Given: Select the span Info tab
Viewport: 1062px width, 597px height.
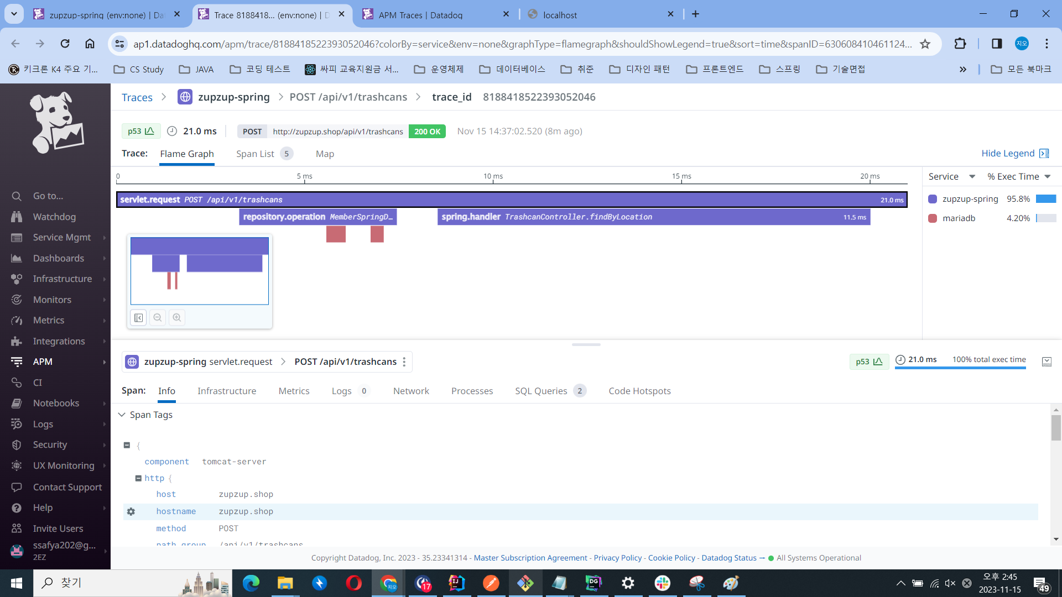Looking at the screenshot, I should (166, 391).
